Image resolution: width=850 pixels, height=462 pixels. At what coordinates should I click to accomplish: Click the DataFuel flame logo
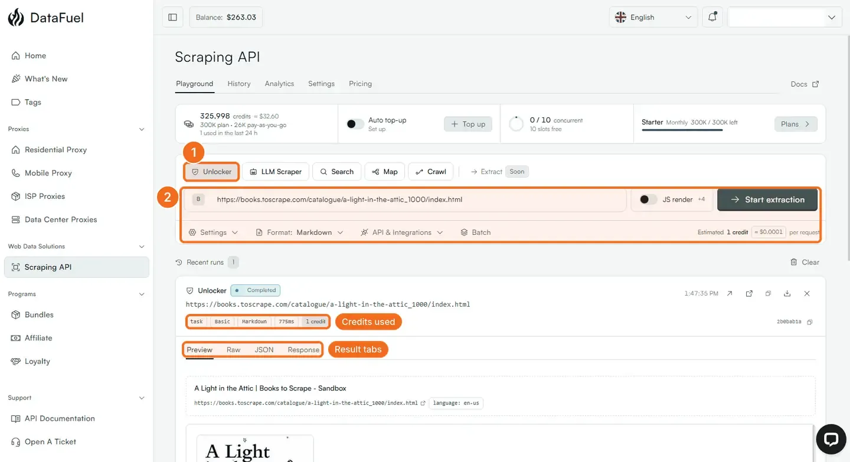coord(16,17)
